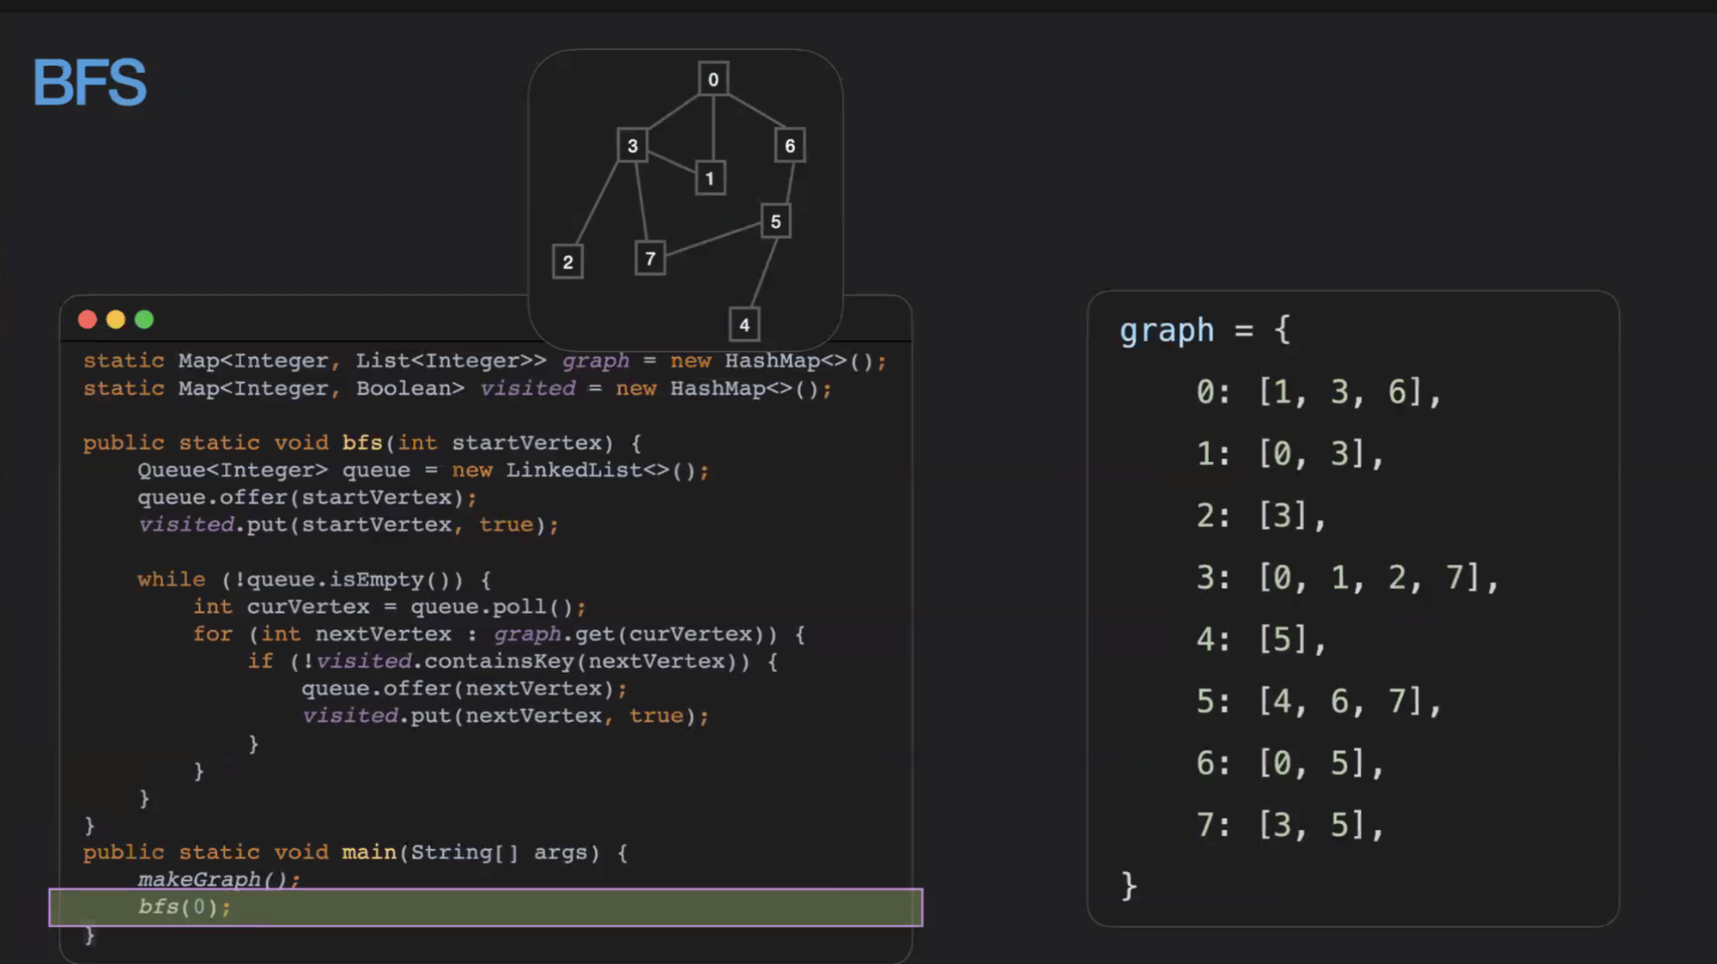The width and height of the screenshot is (1717, 964).
Task: Click adjacency entry 3: [0, 1, 2, 7]
Action: click(x=1346, y=578)
